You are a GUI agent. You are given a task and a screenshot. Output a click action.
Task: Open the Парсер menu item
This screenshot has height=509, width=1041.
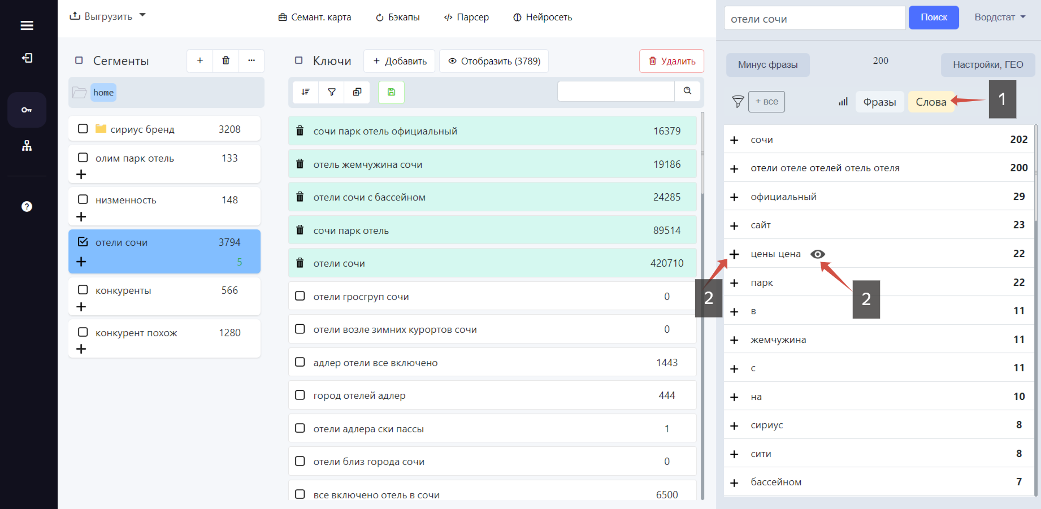tap(466, 17)
